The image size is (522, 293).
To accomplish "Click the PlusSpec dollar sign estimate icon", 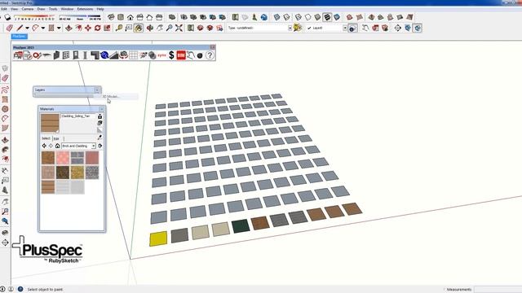I will point(171,55).
